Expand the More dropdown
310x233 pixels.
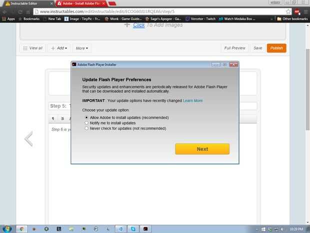click(x=82, y=48)
